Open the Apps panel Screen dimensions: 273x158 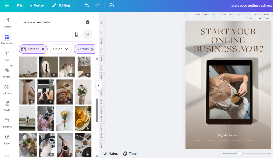pyautogui.click(x=7, y=139)
